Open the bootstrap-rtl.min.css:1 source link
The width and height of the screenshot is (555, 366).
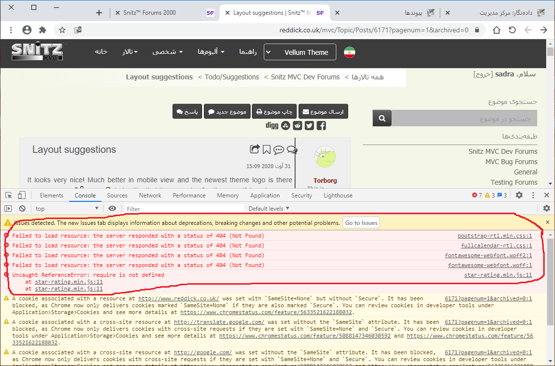coord(495,236)
